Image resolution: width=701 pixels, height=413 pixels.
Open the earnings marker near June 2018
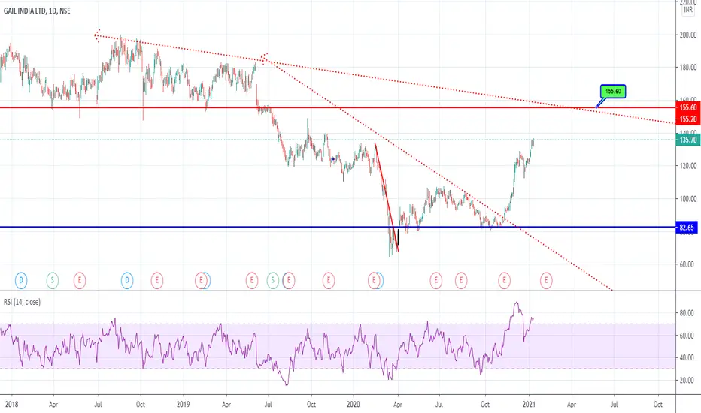pyautogui.click(x=80, y=280)
